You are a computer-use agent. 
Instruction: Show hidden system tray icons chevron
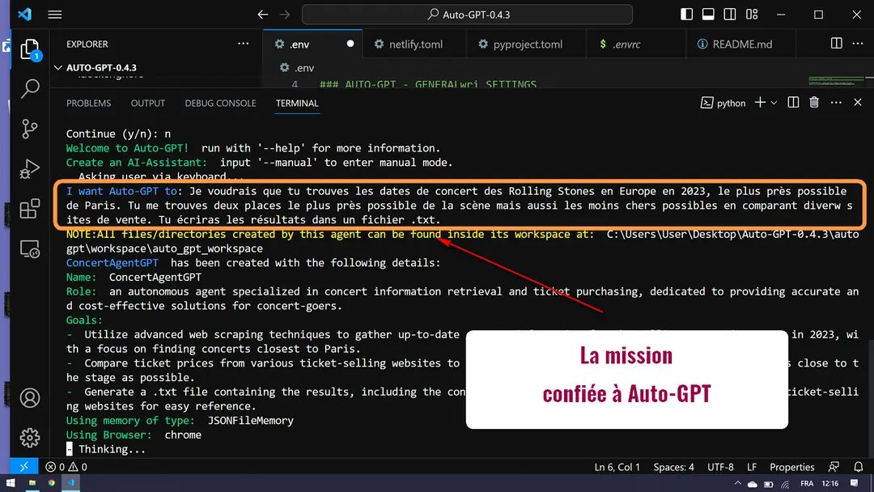click(x=737, y=484)
